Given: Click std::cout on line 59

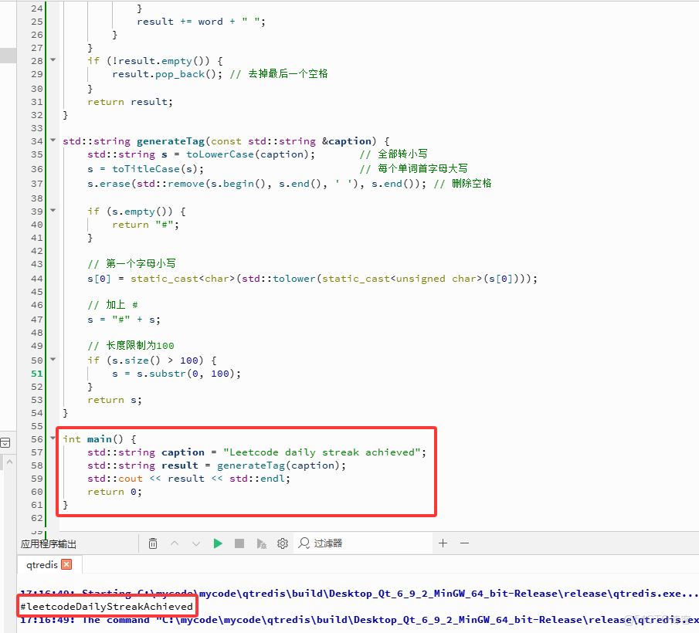Looking at the screenshot, I should click(x=115, y=479).
